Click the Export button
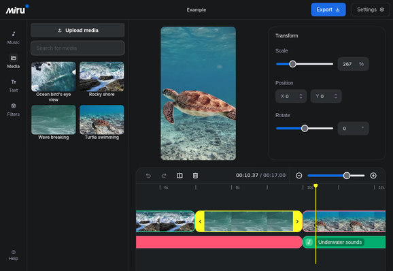The image size is (393, 271). (328, 10)
